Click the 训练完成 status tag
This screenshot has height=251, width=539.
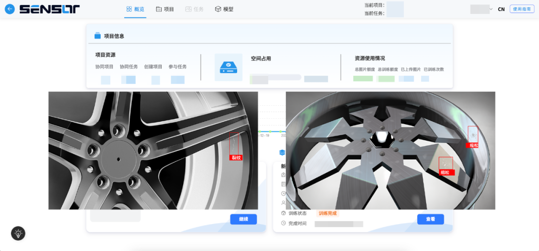tap(327, 213)
